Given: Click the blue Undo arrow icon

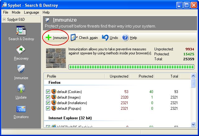Looking at the screenshot, I should [105, 38].
